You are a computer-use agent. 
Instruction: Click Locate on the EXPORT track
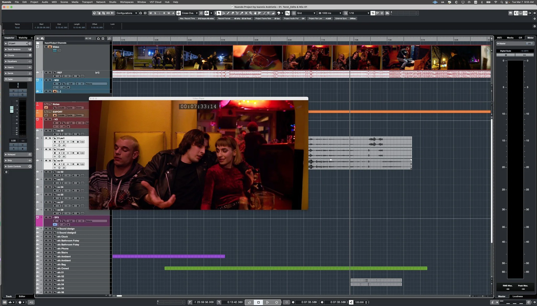(61, 115)
